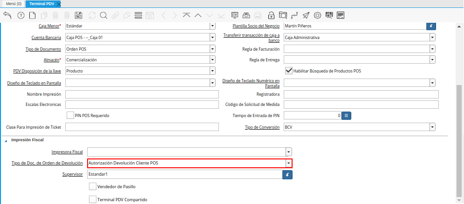Open the Almacén dropdown

click(212, 59)
